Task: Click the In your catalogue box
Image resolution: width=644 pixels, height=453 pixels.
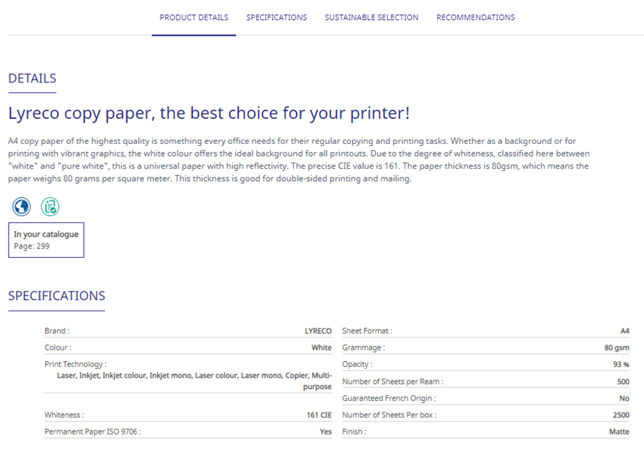Action: click(x=46, y=240)
